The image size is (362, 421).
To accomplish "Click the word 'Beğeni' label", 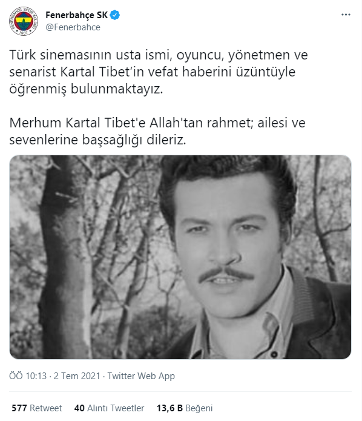I will (x=199, y=408).
